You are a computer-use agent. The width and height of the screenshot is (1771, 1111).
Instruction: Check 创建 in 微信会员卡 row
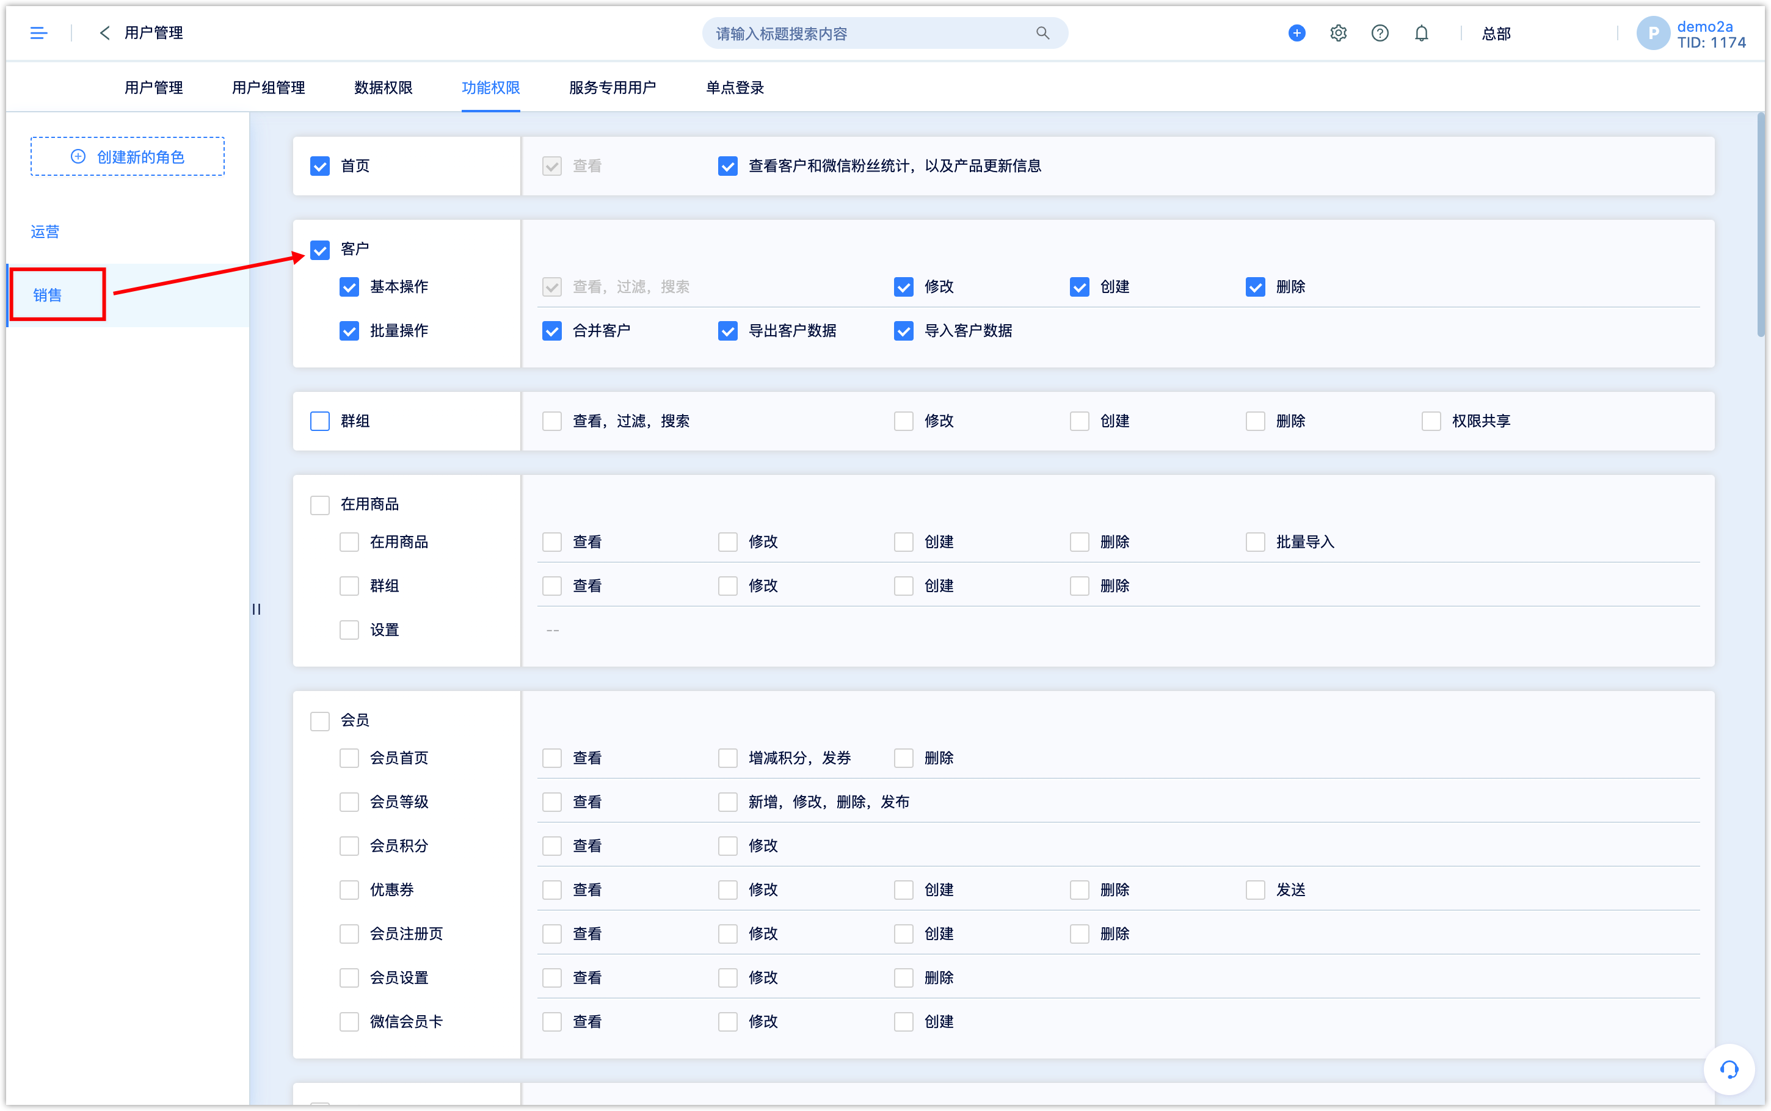click(x=903, y=1021)
